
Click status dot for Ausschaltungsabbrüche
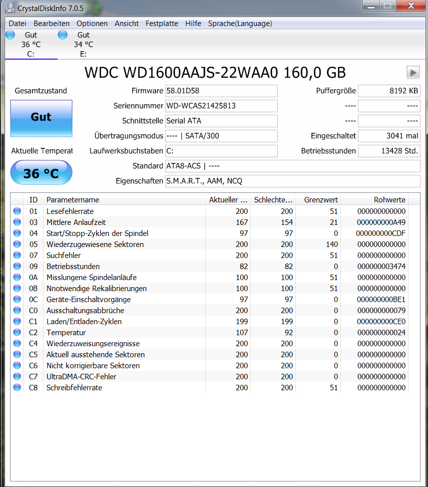pyautogui.click(x=17, y=310)
